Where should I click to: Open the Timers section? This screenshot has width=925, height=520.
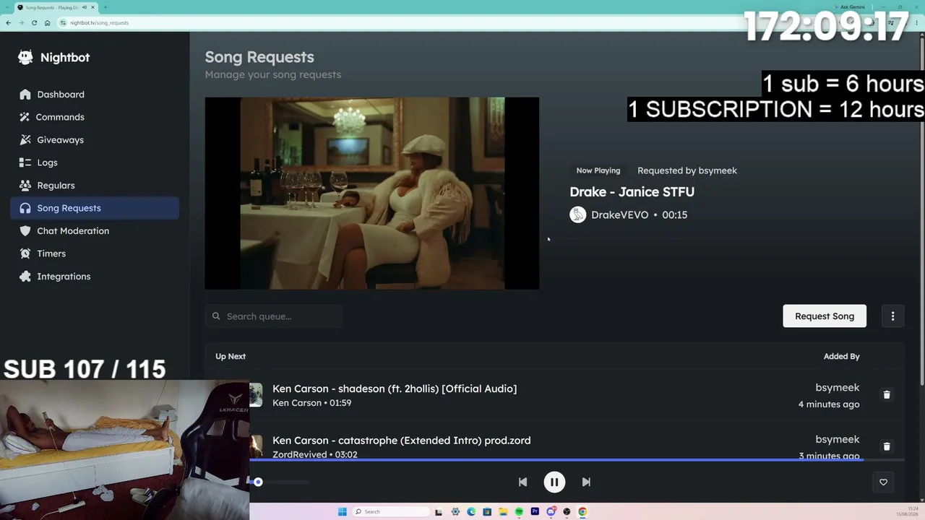coord(95,253)
